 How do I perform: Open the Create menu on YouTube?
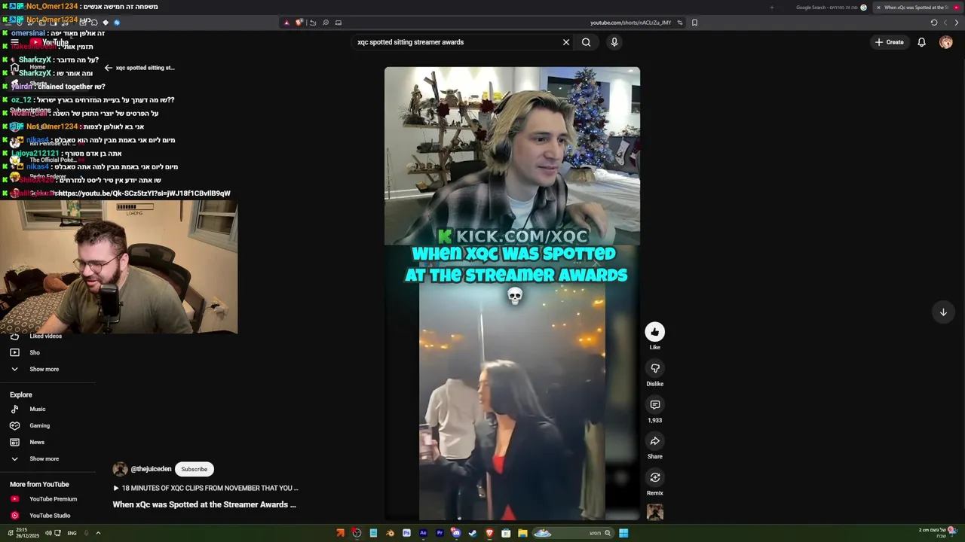890,42
